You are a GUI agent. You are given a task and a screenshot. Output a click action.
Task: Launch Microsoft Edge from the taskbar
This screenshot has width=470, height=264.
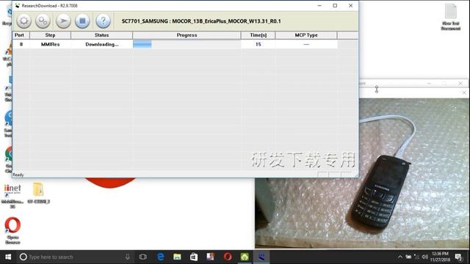pos(161,257)
